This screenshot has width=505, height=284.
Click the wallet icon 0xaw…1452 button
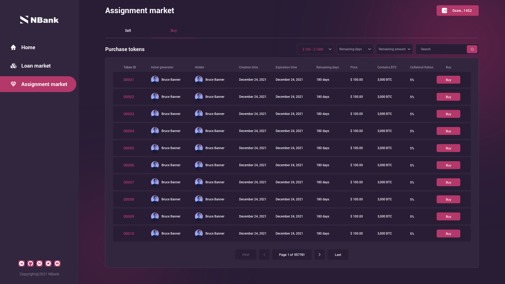click(x=457, y=11)
